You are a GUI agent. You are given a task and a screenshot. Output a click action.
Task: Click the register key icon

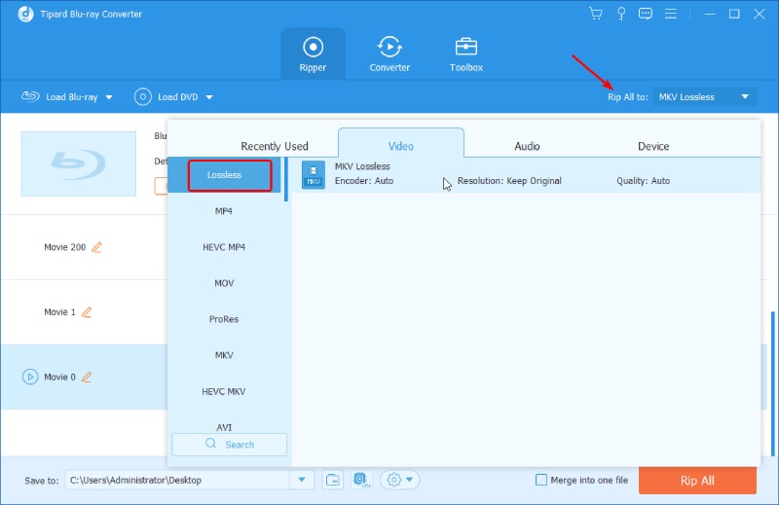click(x=621, y=14)
